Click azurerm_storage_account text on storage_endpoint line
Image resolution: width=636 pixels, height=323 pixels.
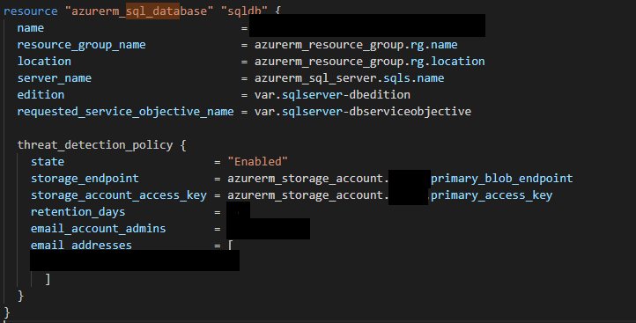click(x=305, y=179)
